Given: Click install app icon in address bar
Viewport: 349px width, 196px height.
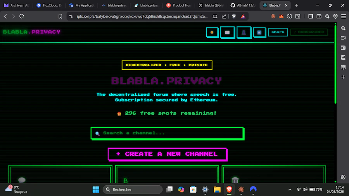Looking at the screenshot, I should click(x=215, y=16).
